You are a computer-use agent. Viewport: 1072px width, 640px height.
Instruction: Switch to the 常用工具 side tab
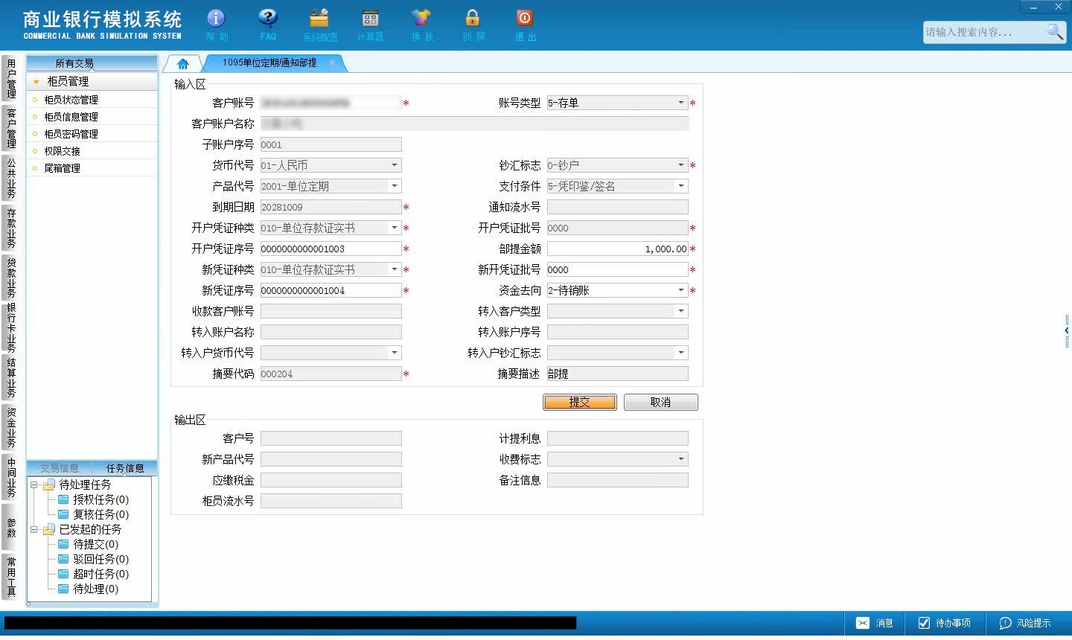pyautogui.click(x=11, y=576)
